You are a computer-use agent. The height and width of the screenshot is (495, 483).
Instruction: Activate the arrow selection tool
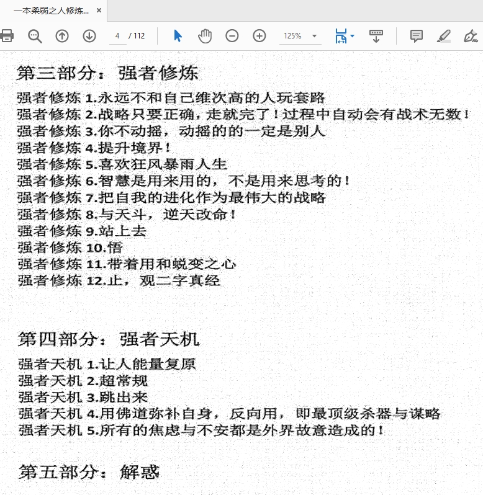(178, 36)
